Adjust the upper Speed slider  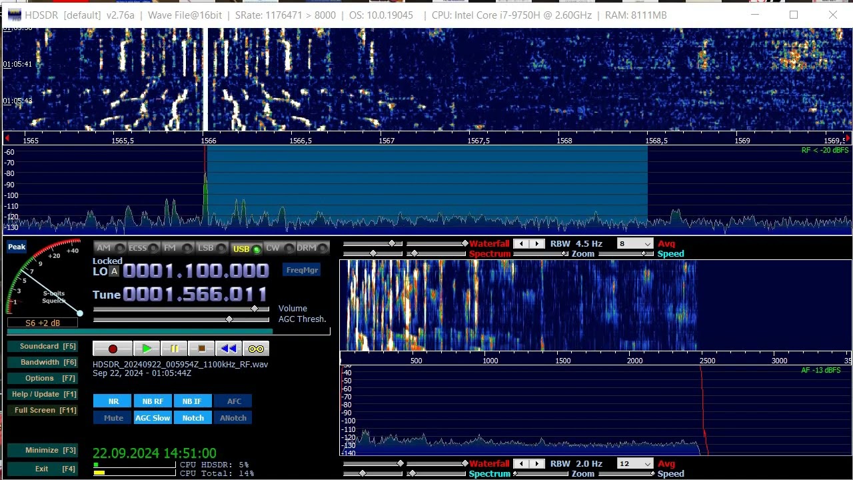(x=626, y=253)
